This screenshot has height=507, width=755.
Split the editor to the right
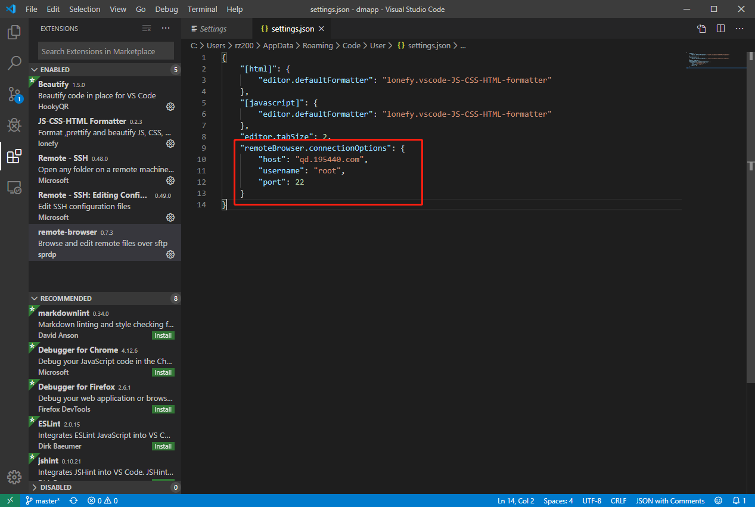click(720, 29)
